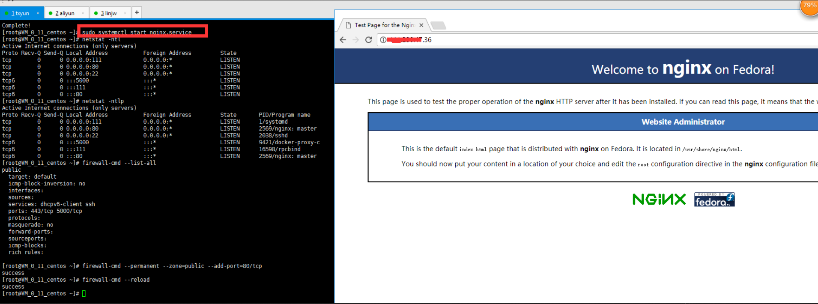Click the firewall-cmd --list-all command line
The image size is (818, 304).
coord(119,163)
